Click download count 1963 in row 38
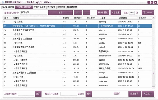This screenshot has width=158, height=100. pyautogui.click(x=140, y=68)
